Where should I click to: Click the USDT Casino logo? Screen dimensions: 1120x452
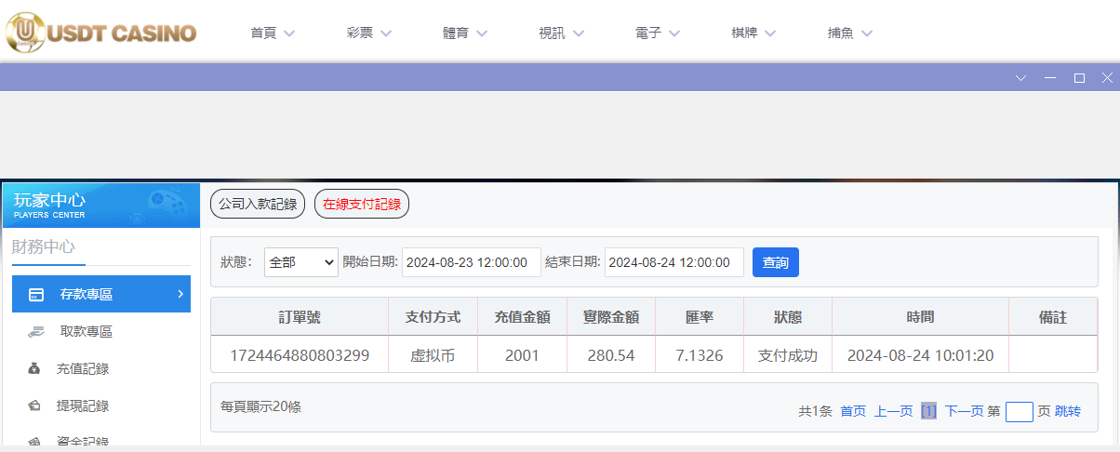(101, 33)
